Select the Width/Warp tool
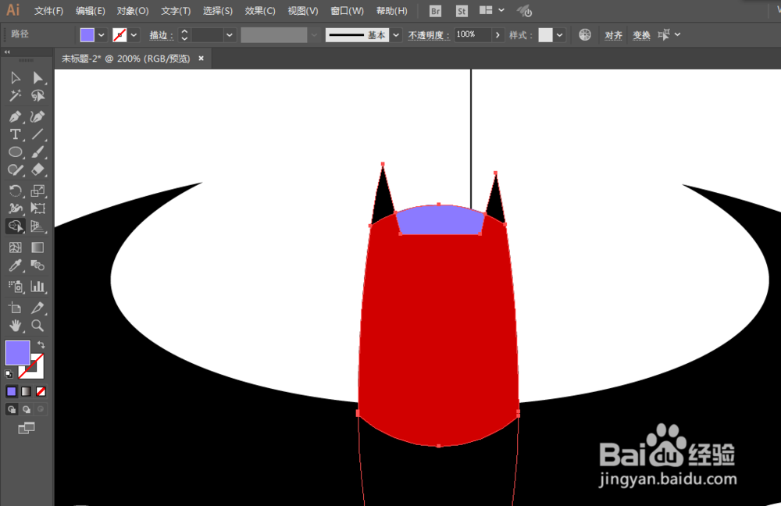Image resolution: width=781 pixels, height=506 pixels. [x=15, y=208]
